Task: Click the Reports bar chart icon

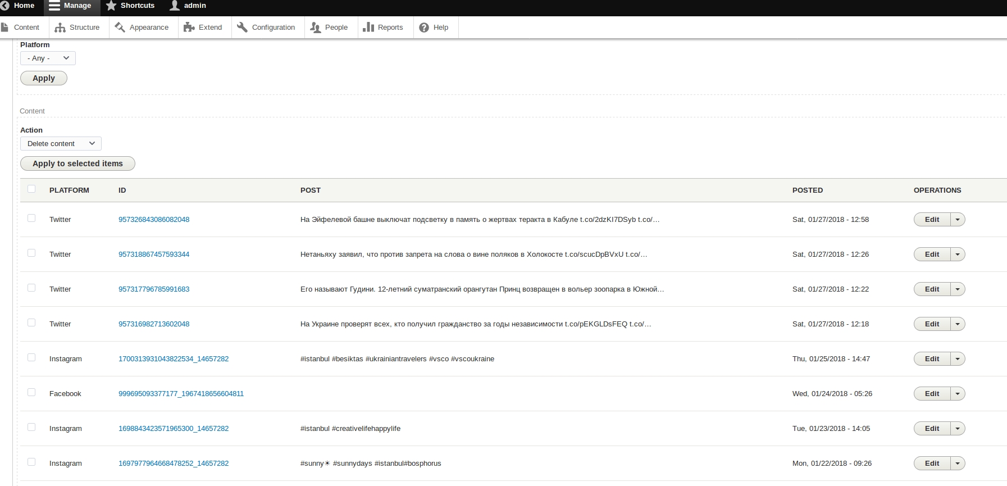Action: point(368,27)
